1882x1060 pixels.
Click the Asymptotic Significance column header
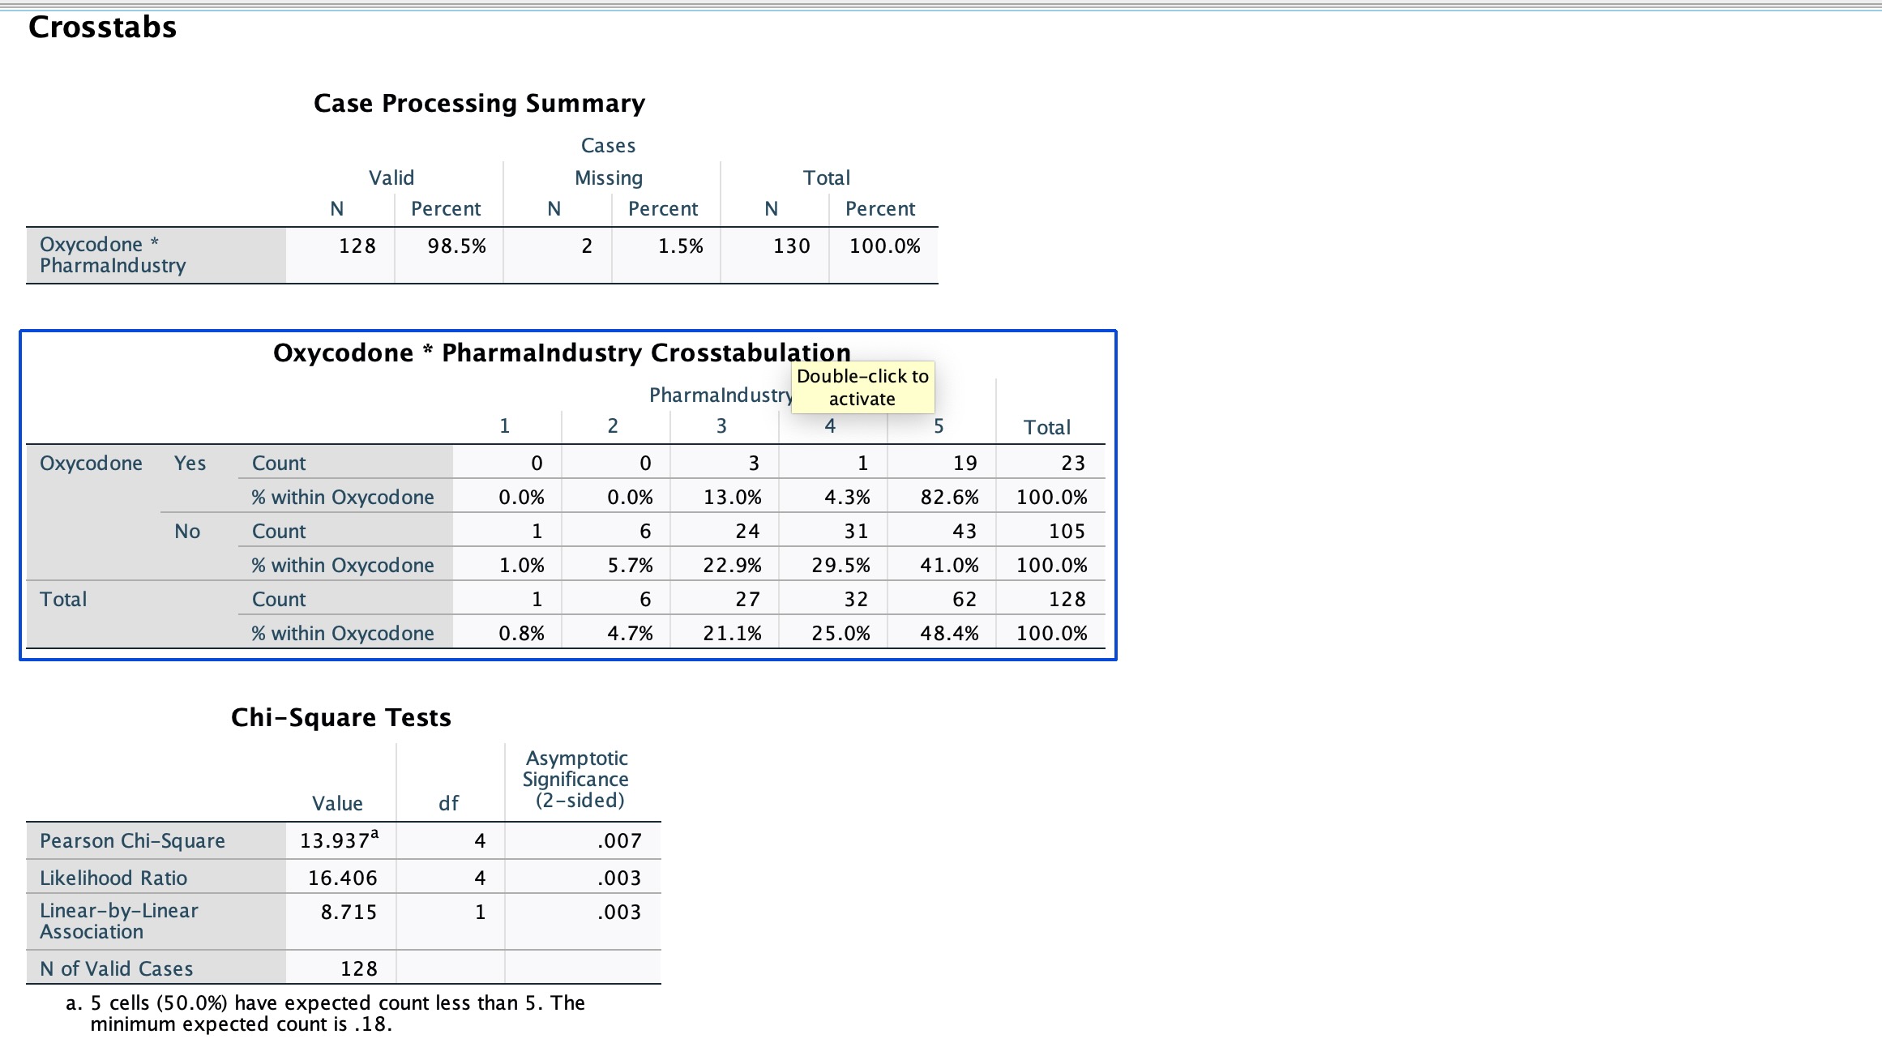point(575,780)
